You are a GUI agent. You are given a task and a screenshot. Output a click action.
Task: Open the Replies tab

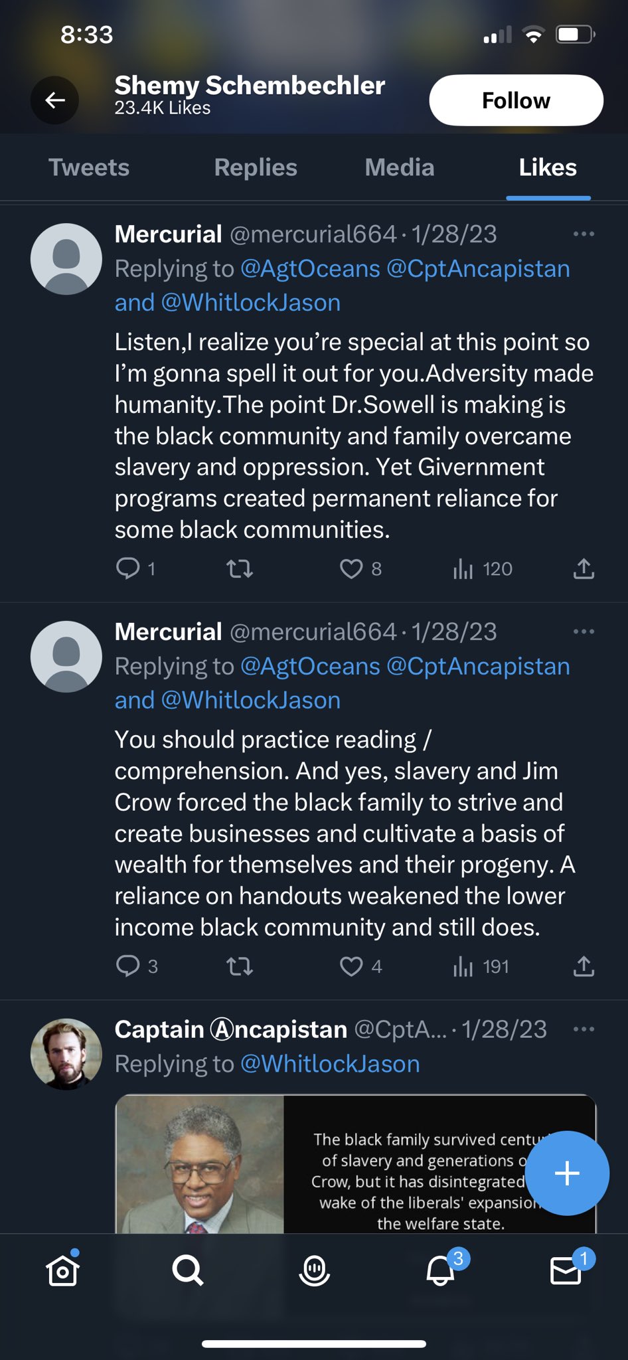pyautogui.click(x=256, y=167)
